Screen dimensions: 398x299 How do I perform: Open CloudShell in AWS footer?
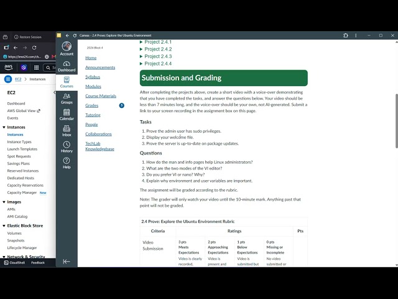tap(14, 263)
